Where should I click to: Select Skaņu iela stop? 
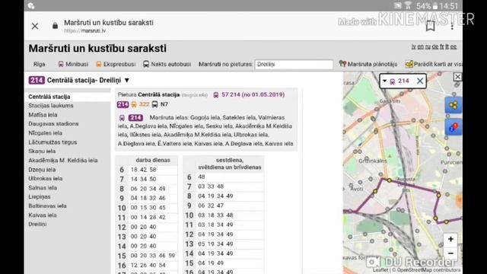pyautogui.click(x=42, y=151)
